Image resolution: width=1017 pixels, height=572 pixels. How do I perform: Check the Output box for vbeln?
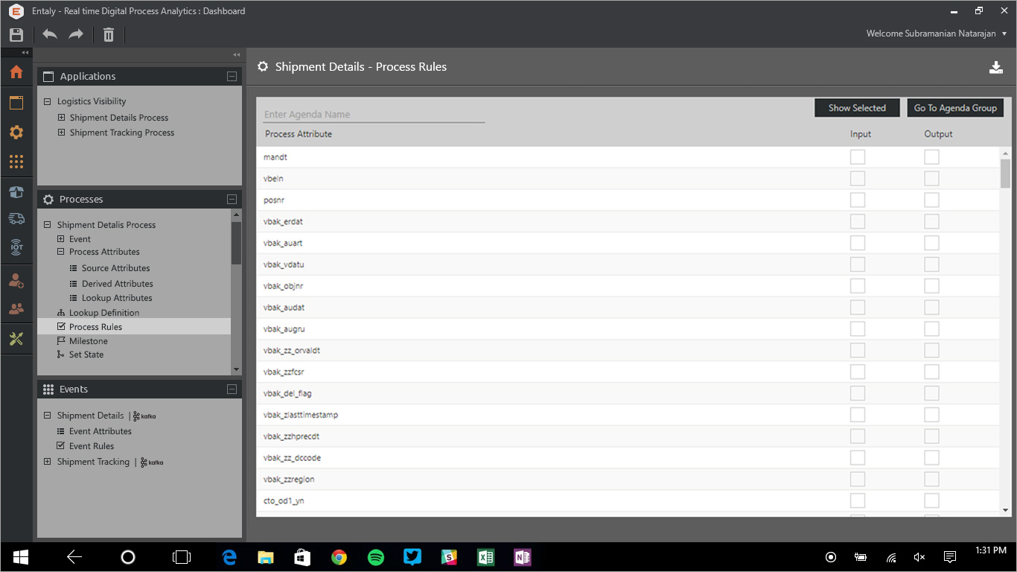pyautogui.click(x=931, y=179)
